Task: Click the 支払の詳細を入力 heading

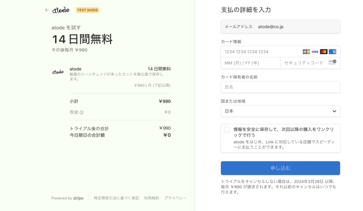Action: click(x=246, y=10)
